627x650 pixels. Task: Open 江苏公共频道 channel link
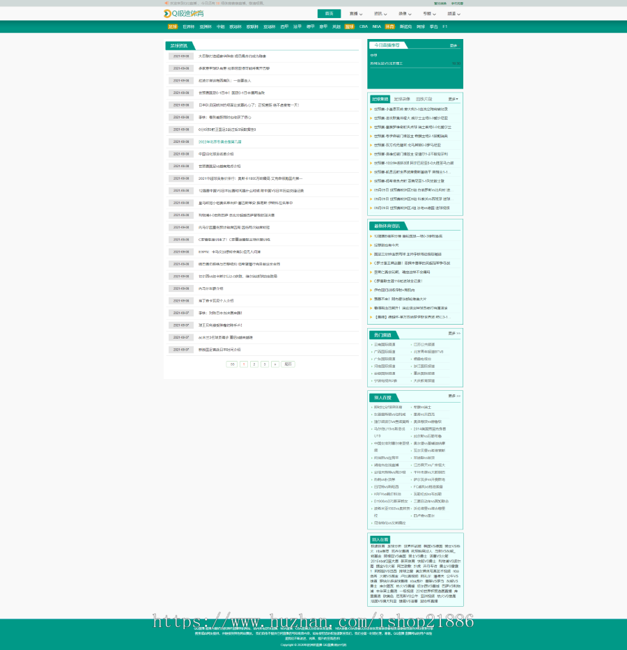click(424, 344)
